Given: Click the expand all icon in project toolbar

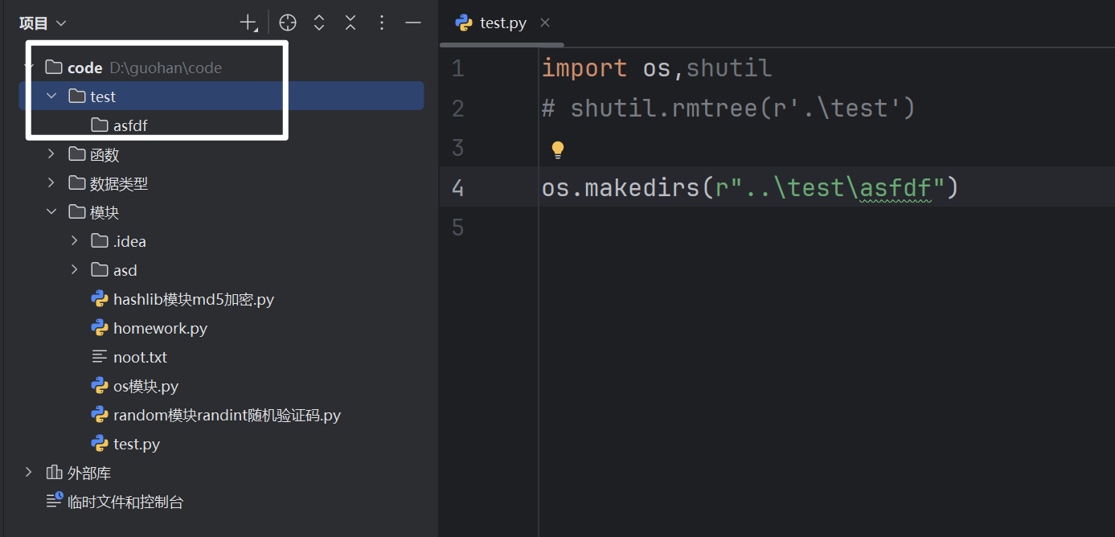Looking at the screenshot, I should (x=319, y=23).
